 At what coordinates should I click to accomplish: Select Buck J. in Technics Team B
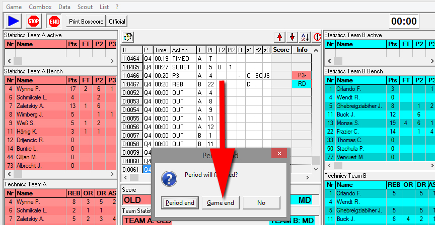[x=380, y=219]
